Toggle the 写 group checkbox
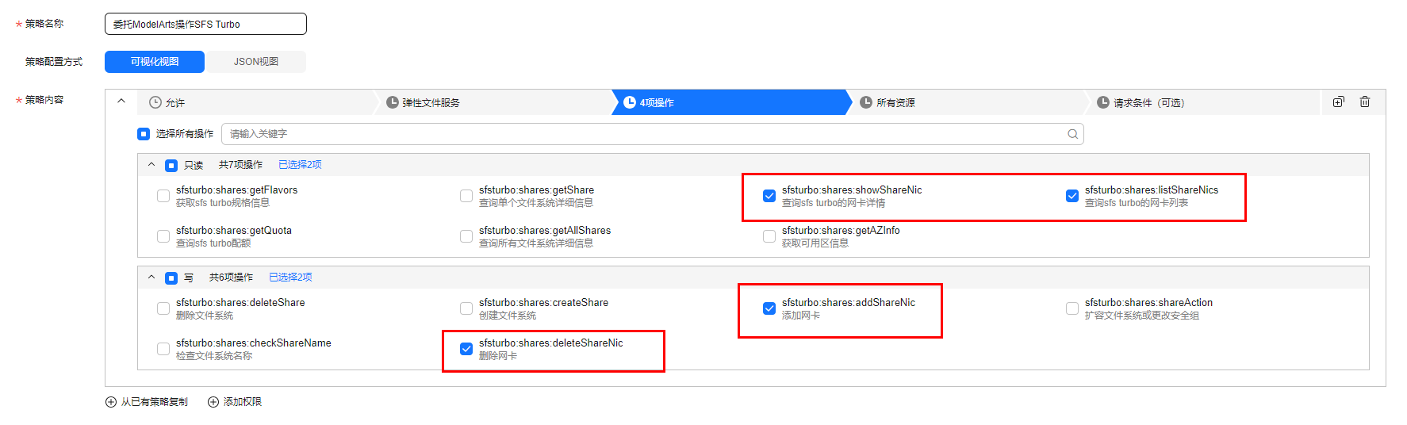The width and height of the screenshot is (1407, 425). 171,278
